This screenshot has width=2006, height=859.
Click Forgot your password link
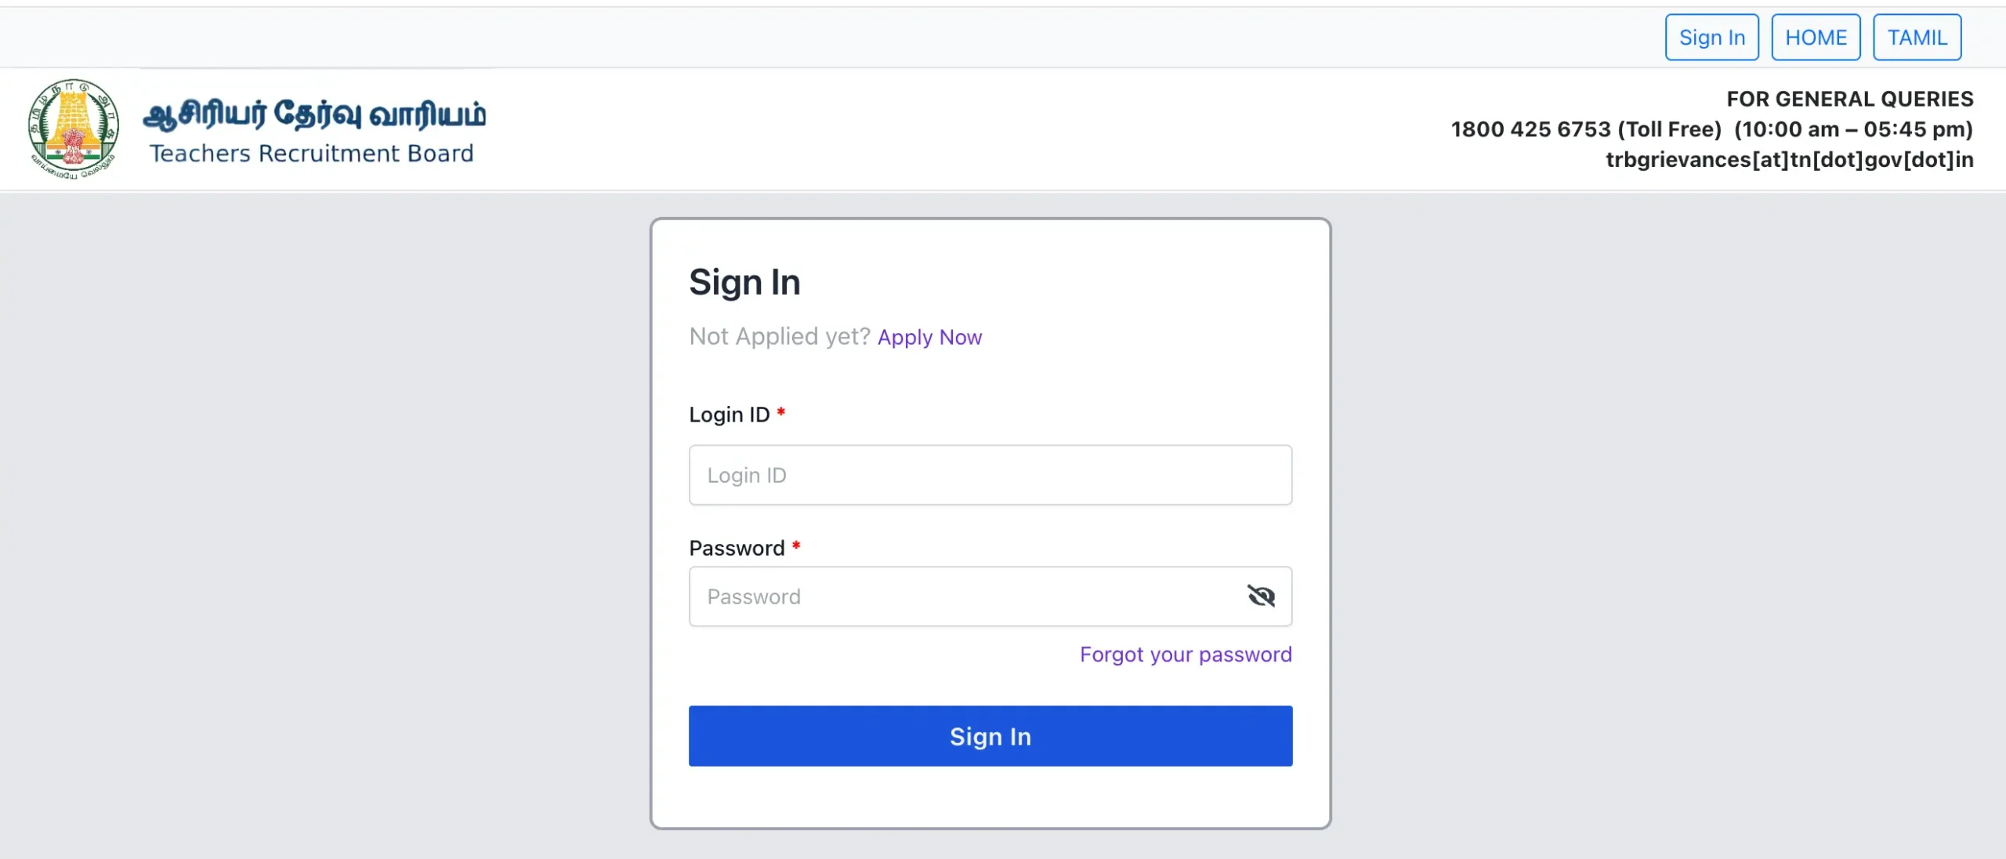(1185, 654)
